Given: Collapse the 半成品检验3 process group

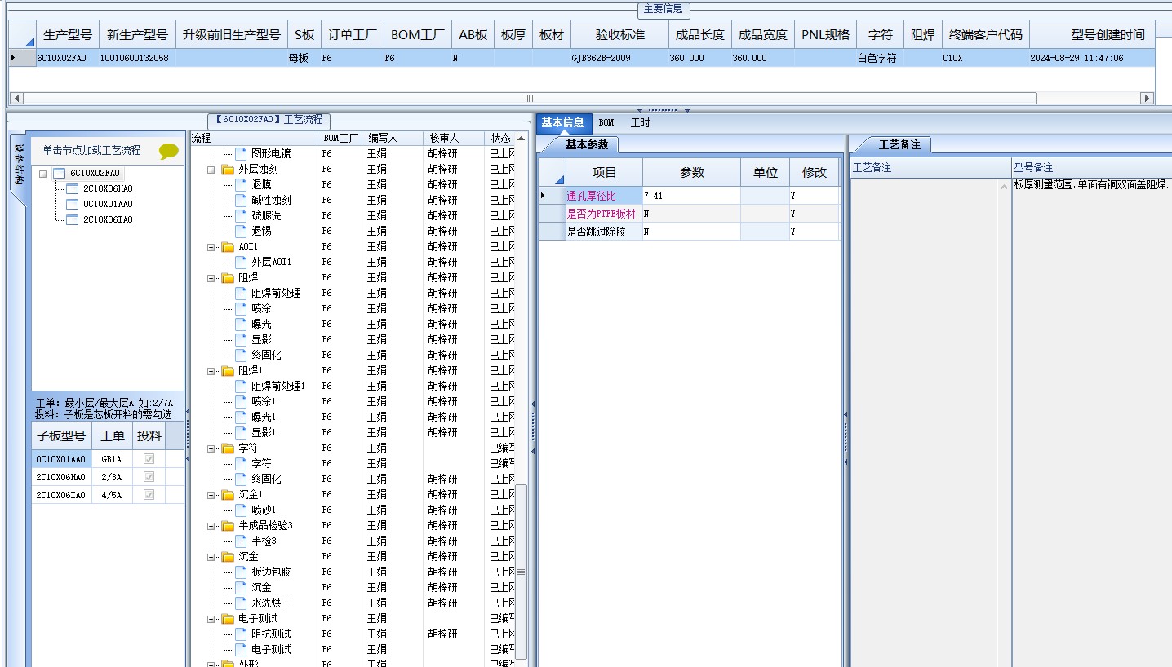Looking at the screenshot, I should click(211, 525).
